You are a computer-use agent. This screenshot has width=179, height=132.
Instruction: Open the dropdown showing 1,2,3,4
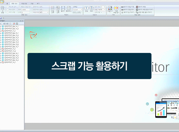pyautogui.click(x=78, y=10)
